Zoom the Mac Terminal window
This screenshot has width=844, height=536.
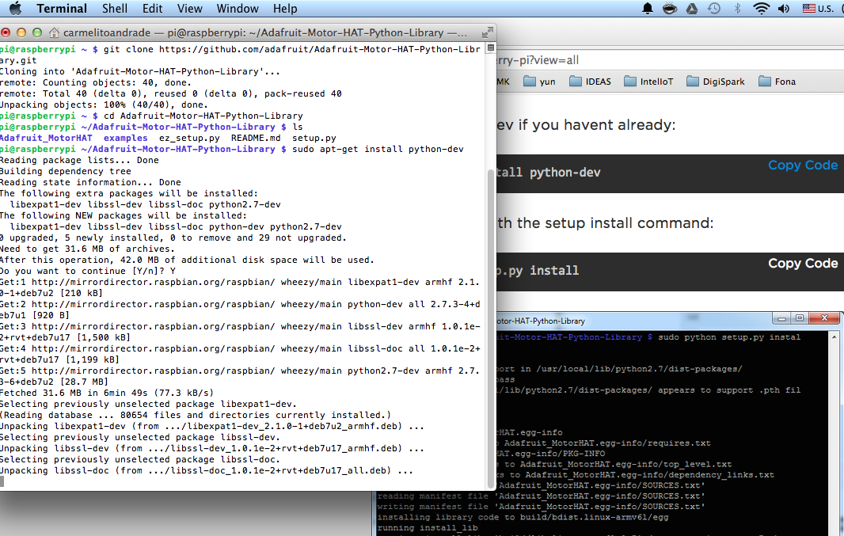[x=37, y=32]
